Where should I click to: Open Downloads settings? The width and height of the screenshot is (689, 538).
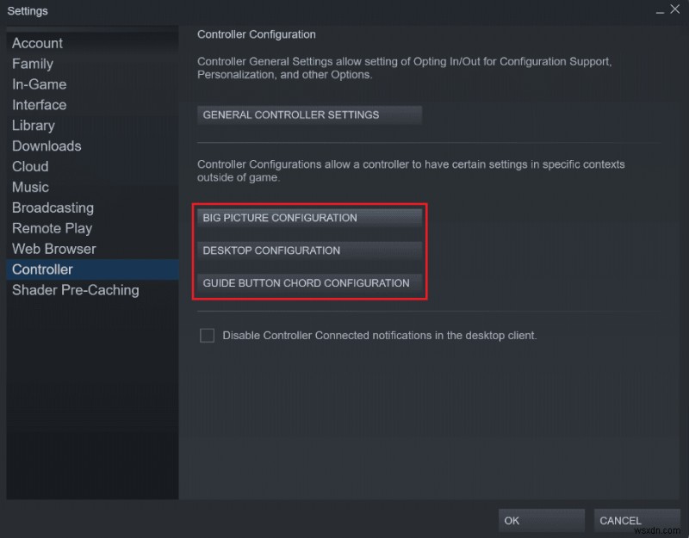click(x=92, y=145)
